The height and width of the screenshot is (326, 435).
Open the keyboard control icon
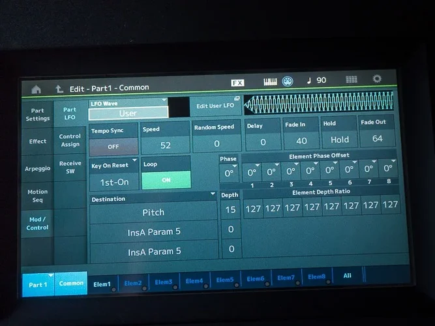click(x=270, y=81)
